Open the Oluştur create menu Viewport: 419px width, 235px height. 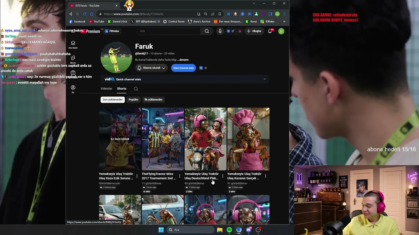click(254, 31)
